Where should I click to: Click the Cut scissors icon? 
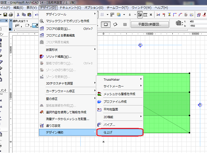pyautogui.click(x=19, y=14)
